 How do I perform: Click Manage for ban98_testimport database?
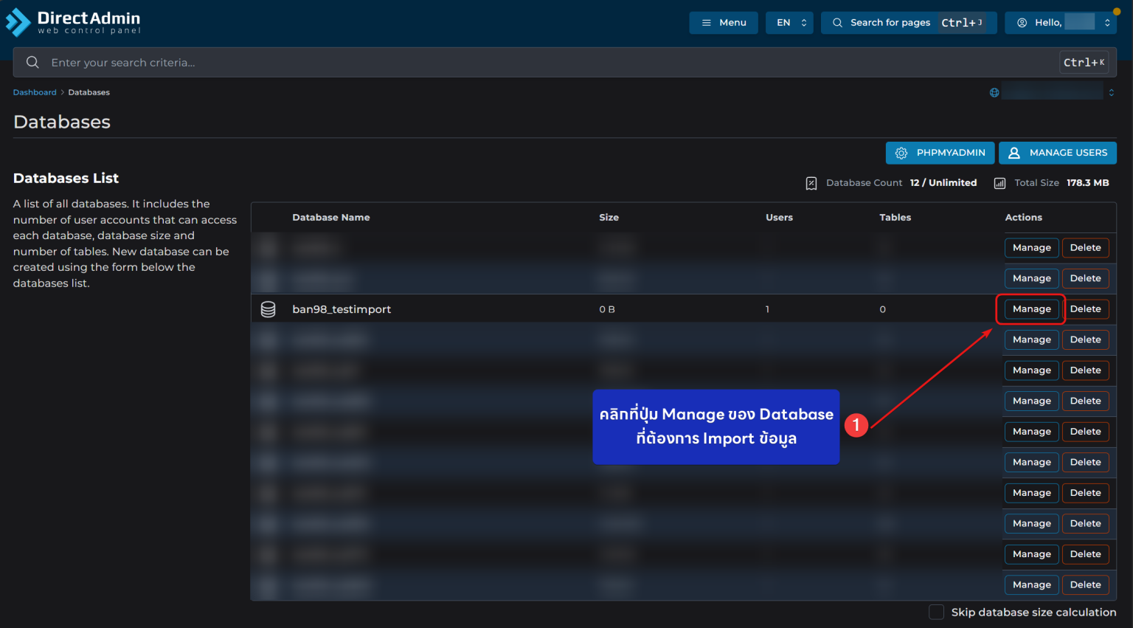pyautogui.click(x=1031, y=308)
